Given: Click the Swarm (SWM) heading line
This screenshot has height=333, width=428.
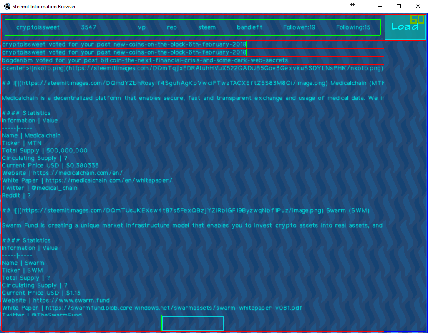Looking at the screenshot, I should pyautogui.click(x=186, y=211).
